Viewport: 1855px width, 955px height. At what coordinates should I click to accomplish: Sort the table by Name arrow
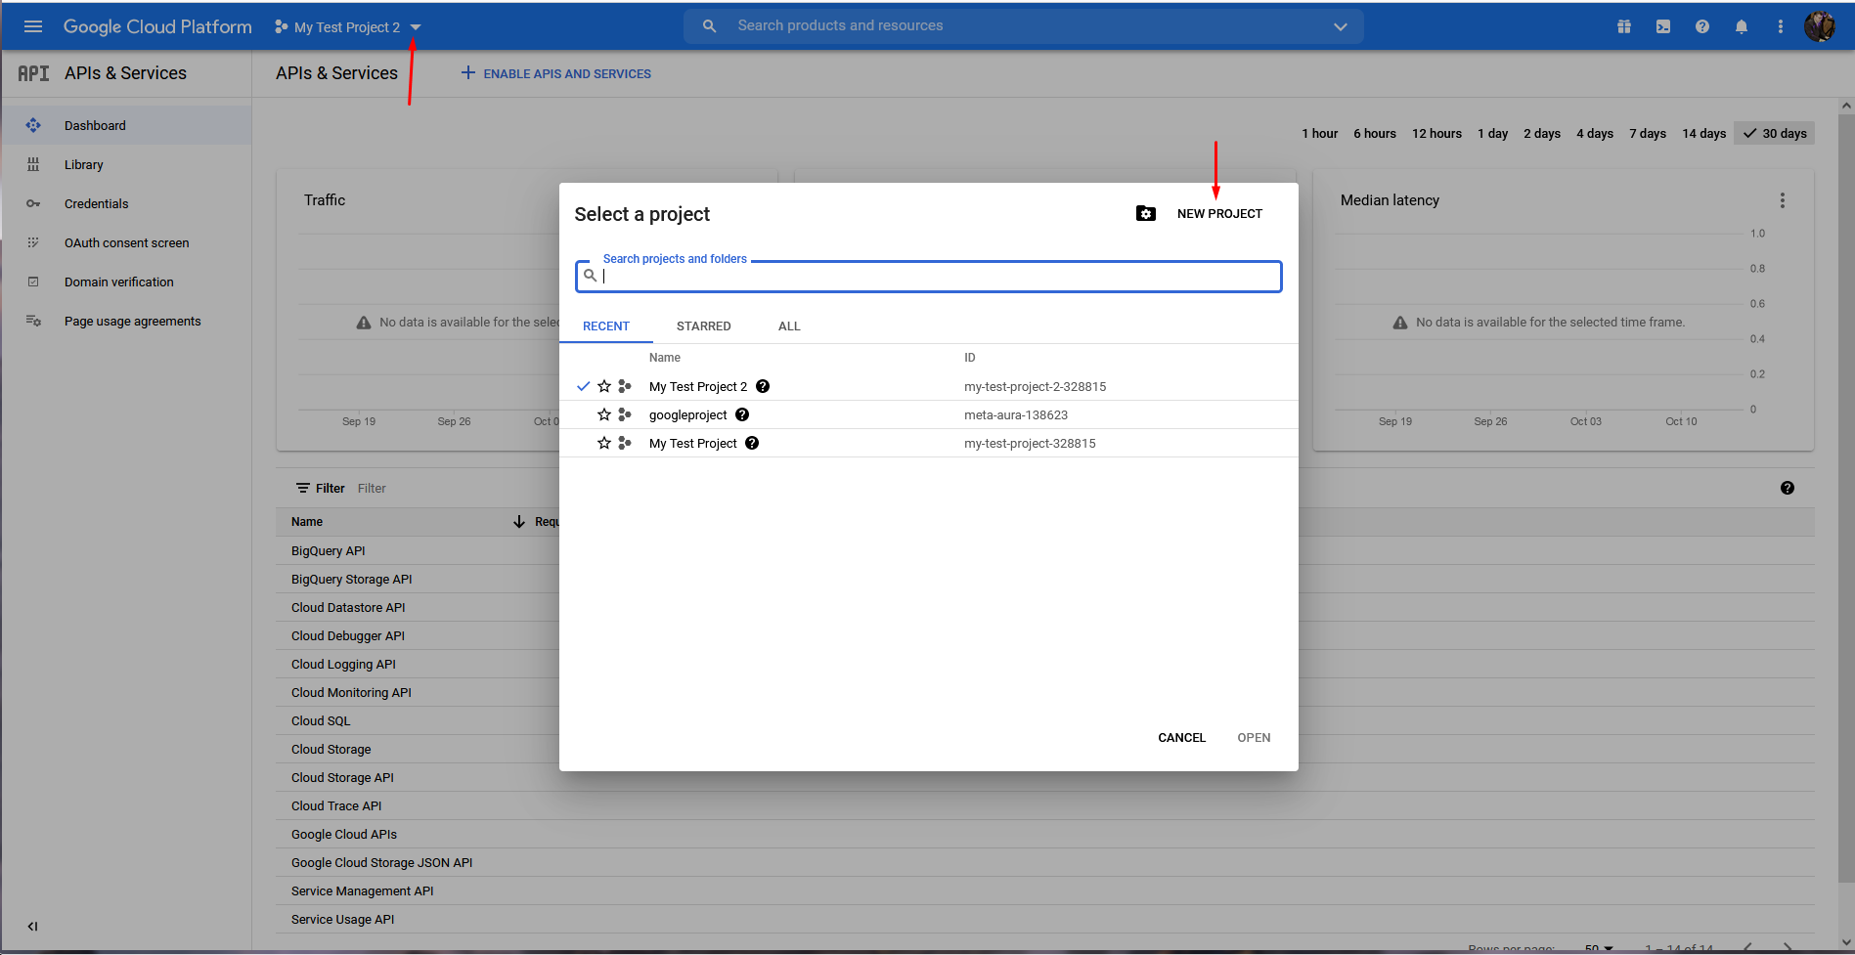(x=518, y=522)
